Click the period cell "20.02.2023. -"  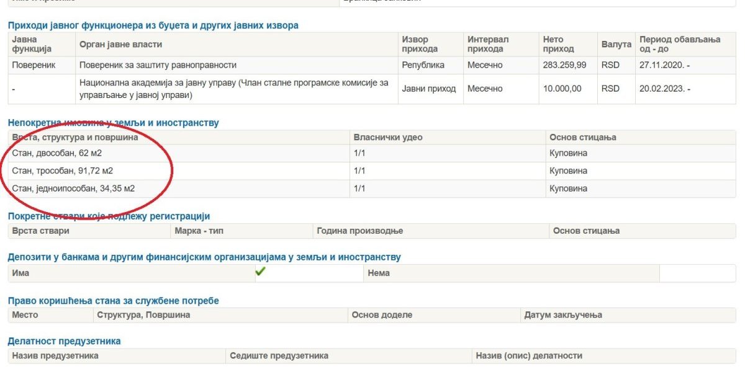(664, 89)
